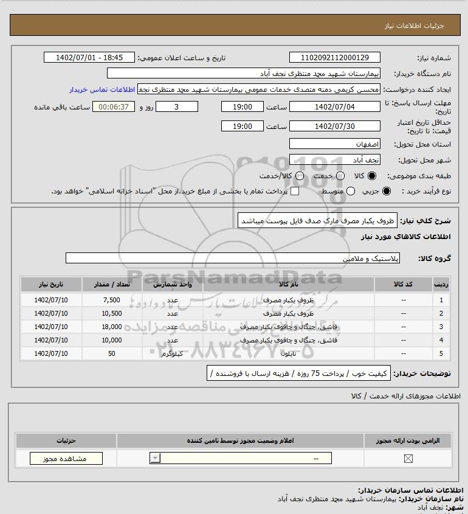The image size is (468, 514).
Task: Click item name in row 3 قاشق، چنگال
Action: tap(289, 327)
